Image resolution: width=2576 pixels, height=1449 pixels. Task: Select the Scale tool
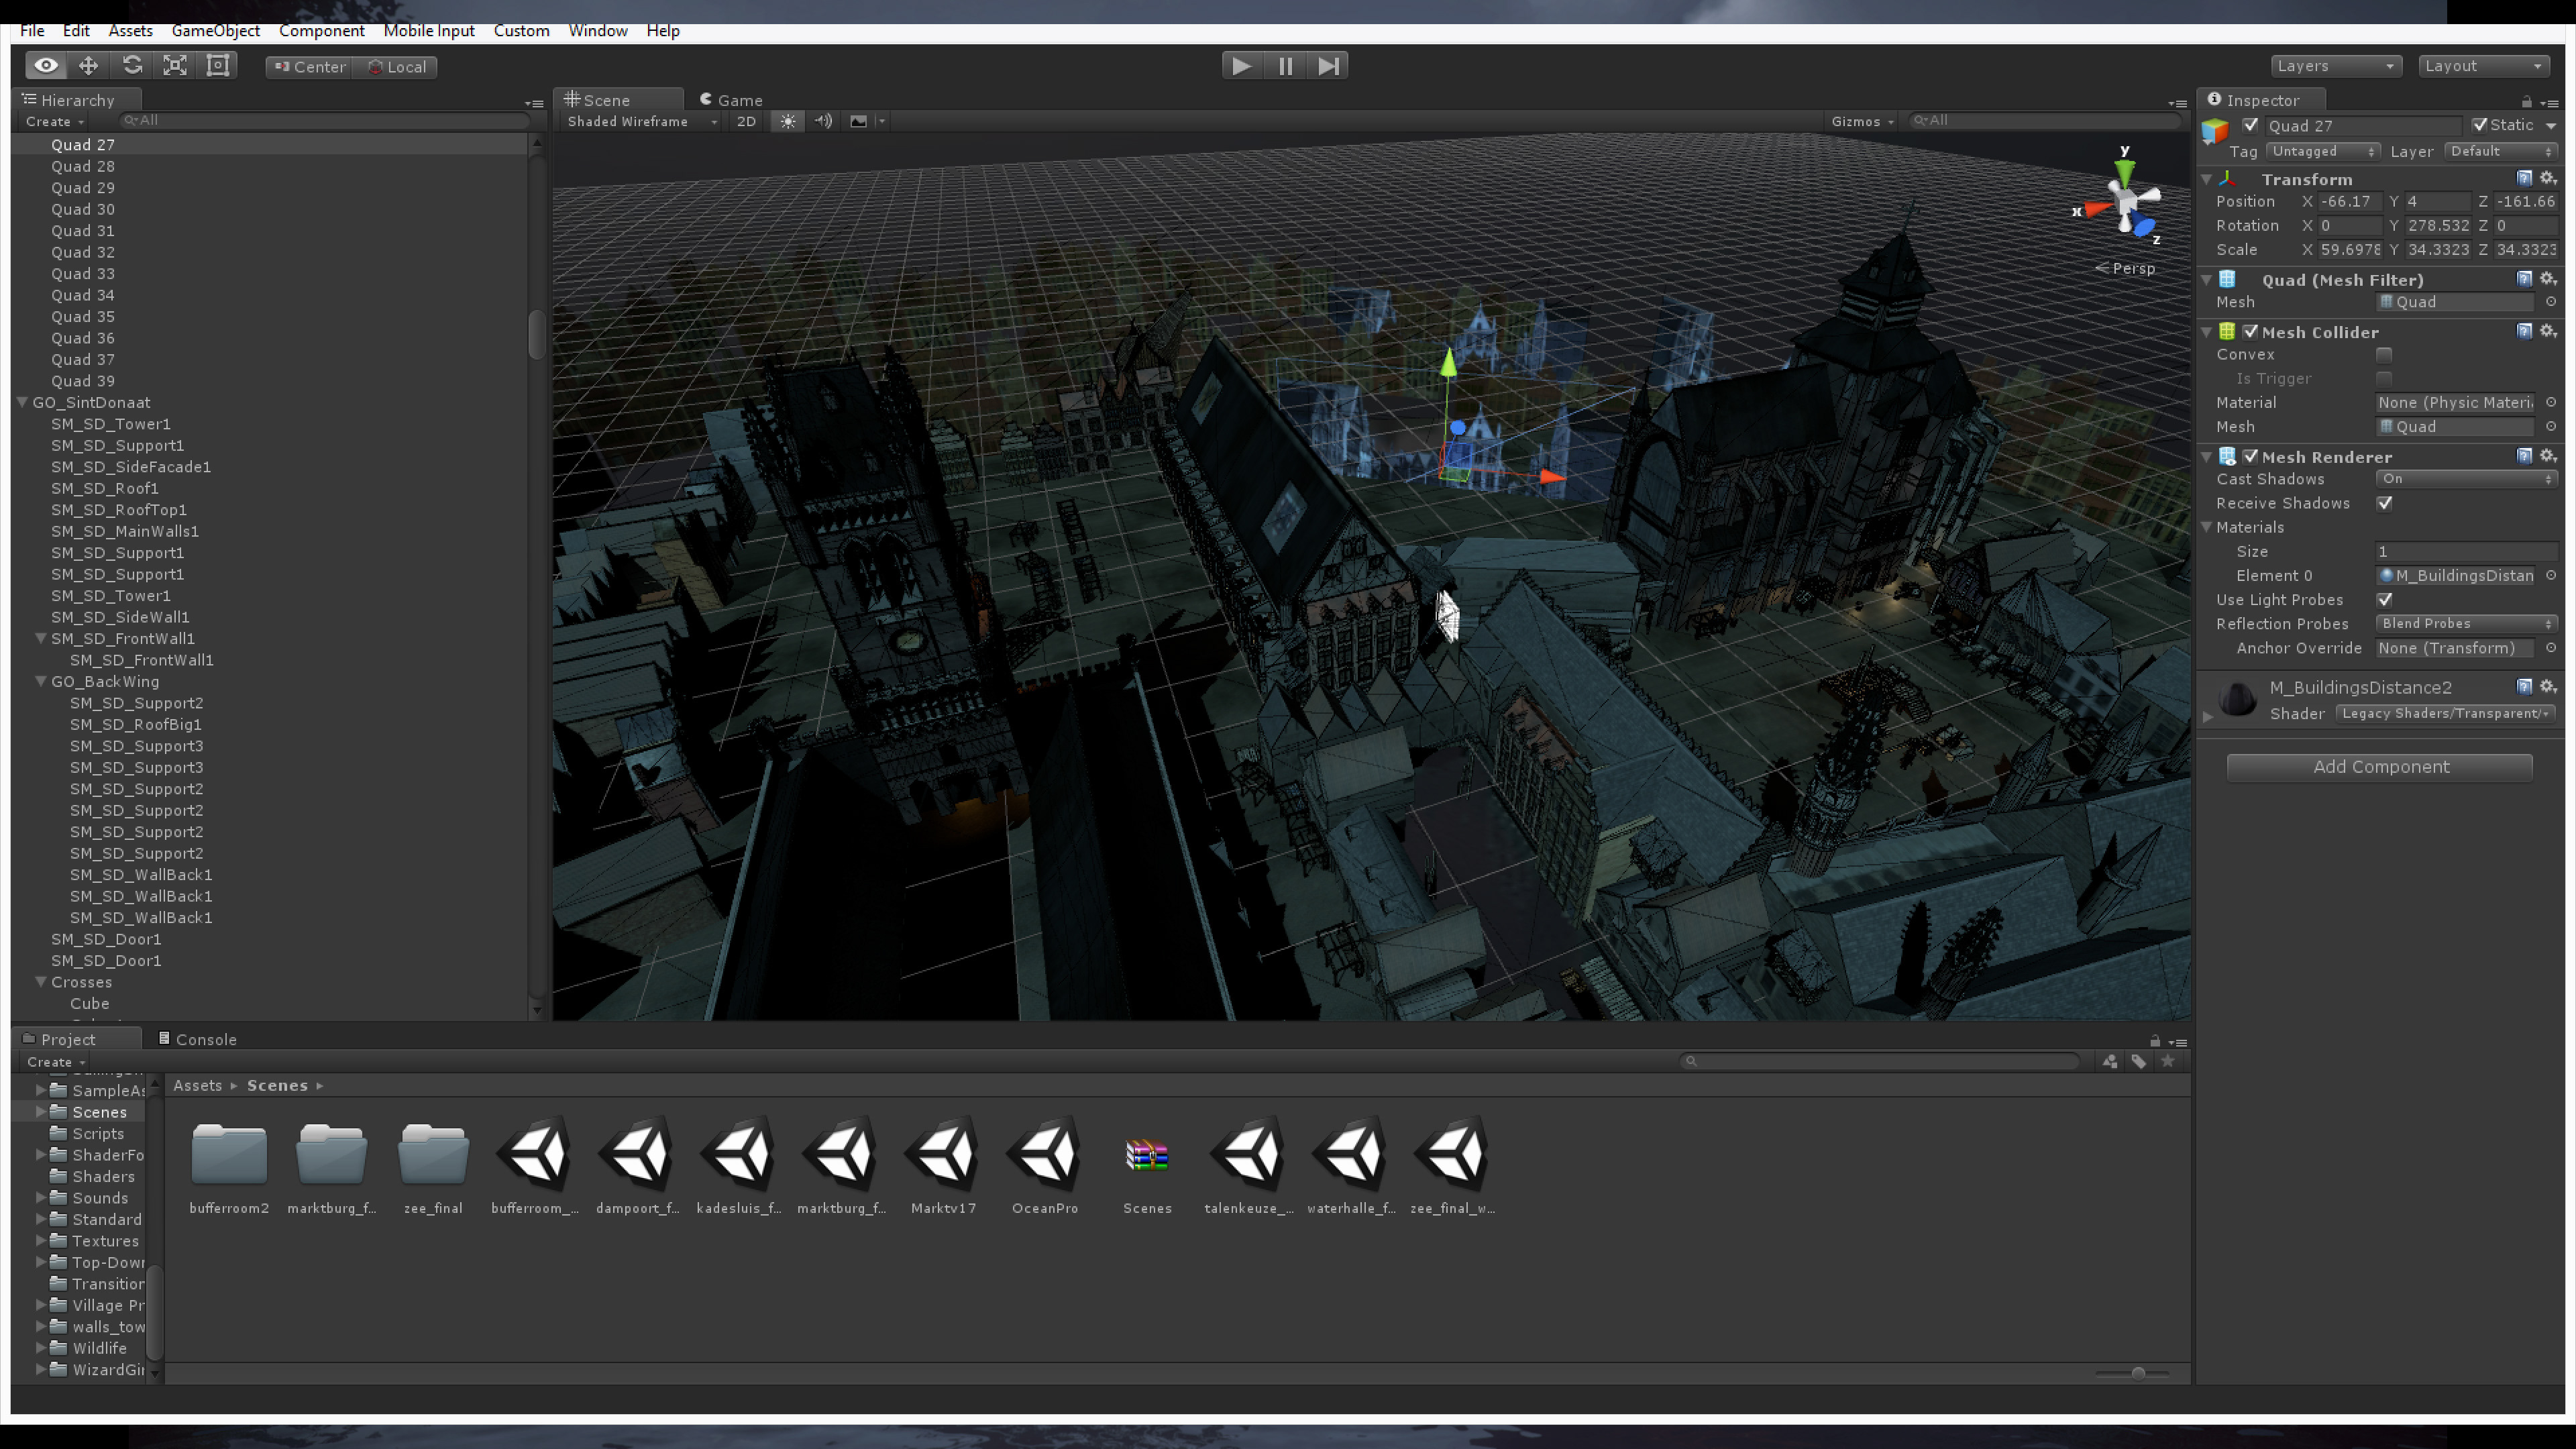pos(175,66)
